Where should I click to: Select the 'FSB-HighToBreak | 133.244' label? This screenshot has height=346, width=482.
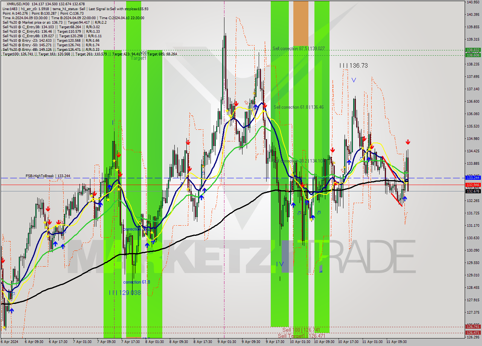click(x=47, y=176)
